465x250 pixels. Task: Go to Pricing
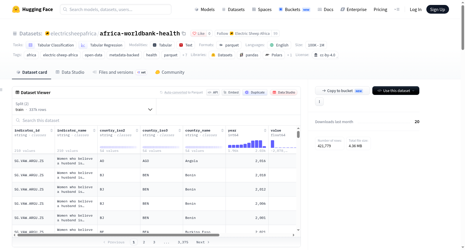pos(380,9)
